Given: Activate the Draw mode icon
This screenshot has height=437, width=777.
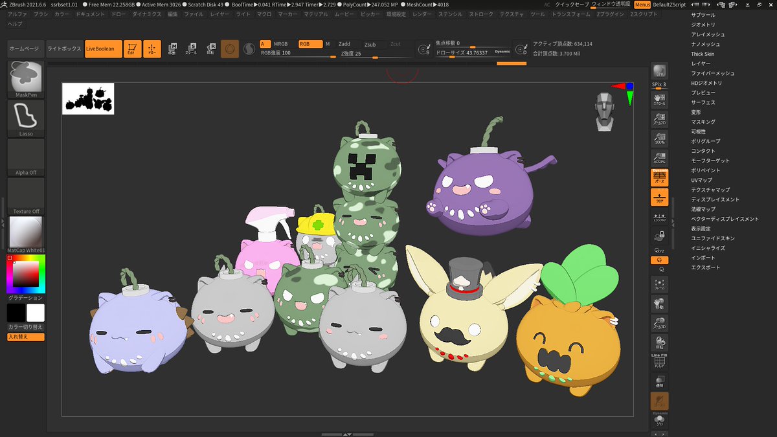Looking at the screenshot, I should [x=152, y=49].
